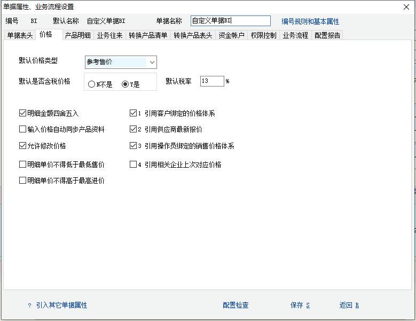Click the 编号规则和基本属性 link
Image resolution: width=416 pixels, height=321 pixels.
coord(310,21)
